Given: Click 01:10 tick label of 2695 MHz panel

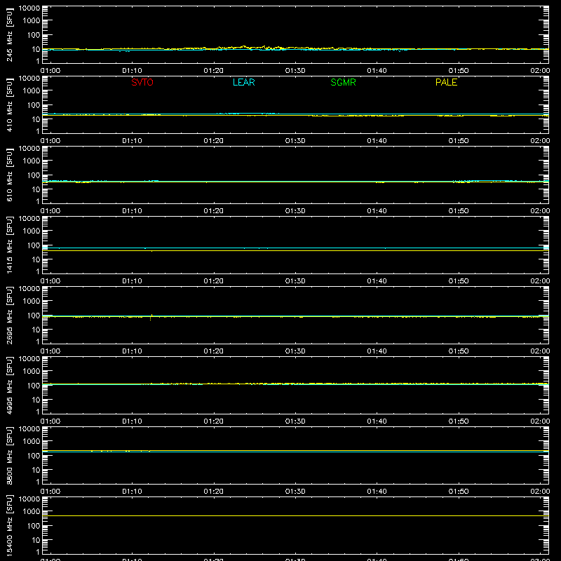Looking at the screenshot, I should 132,351.
